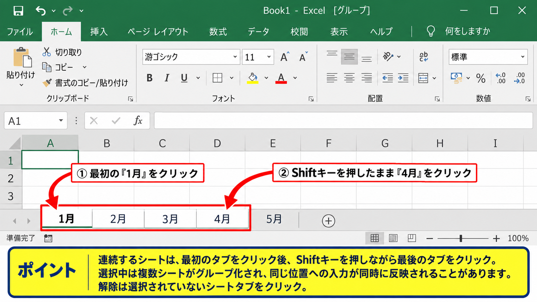Screen dimensions: 537x302
Task: Switch to the 数式 ribbon tab
Action: point(218,31)
